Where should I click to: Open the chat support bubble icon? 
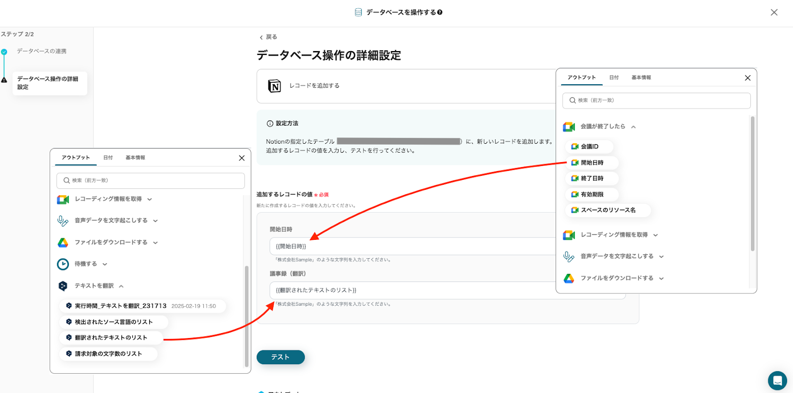(777, 381)
